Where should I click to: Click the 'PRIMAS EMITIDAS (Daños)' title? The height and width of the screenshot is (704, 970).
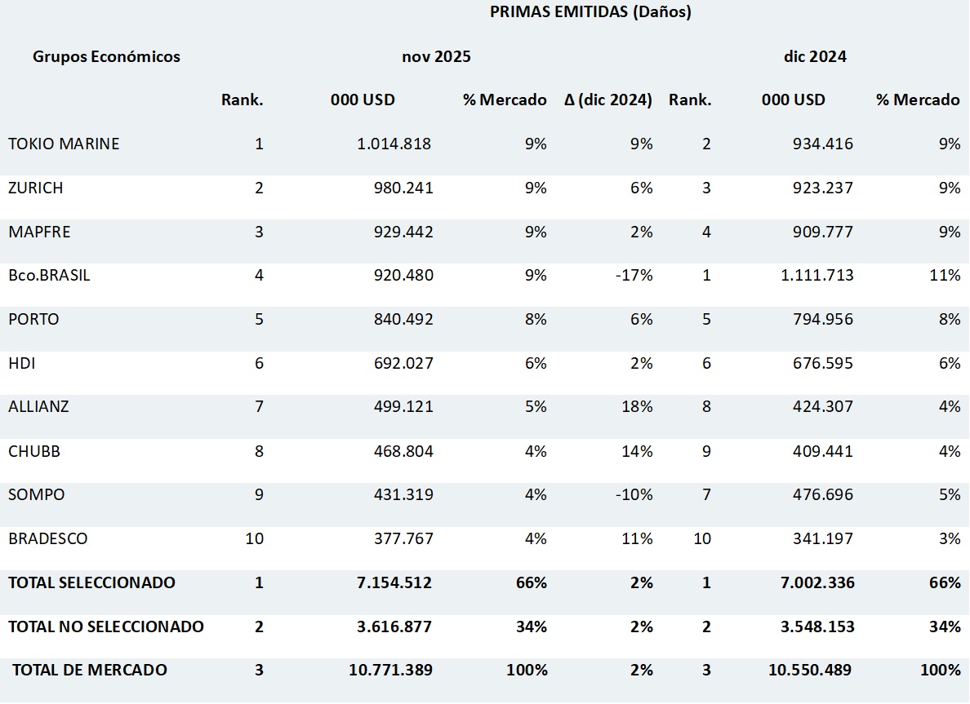pyautogui.click(x=590, y=12)
